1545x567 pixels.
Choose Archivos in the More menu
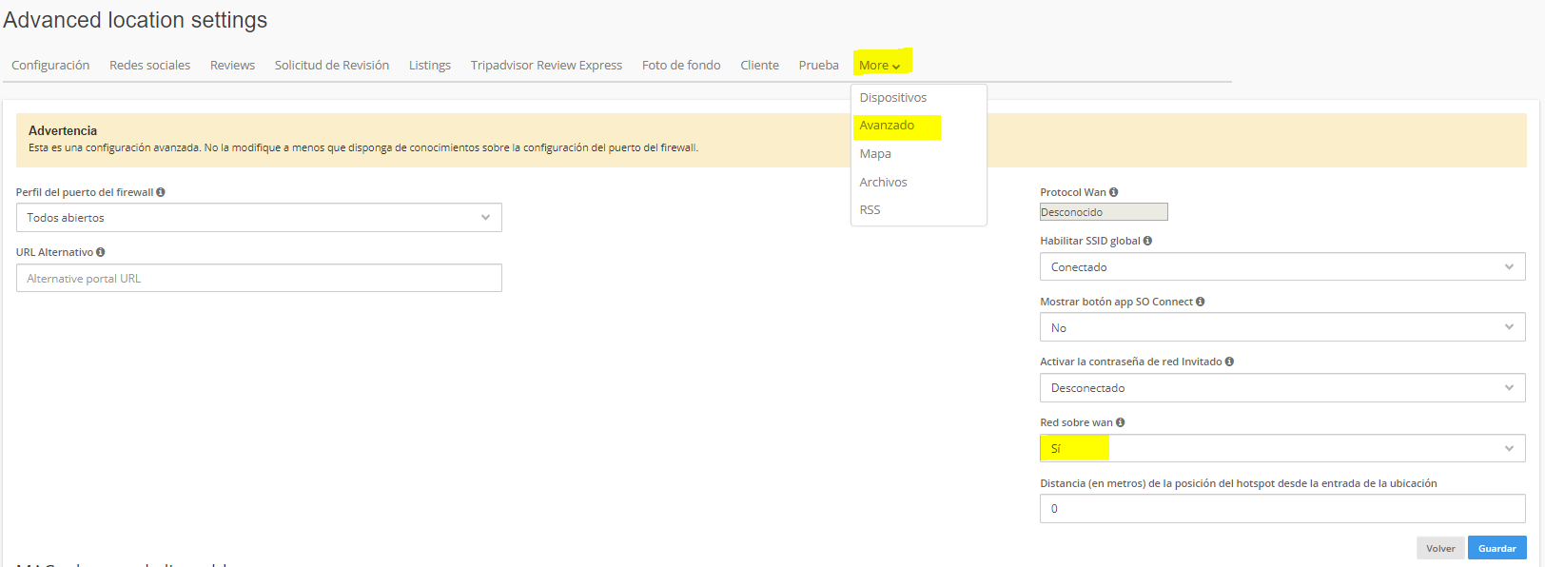coord(883,182)
